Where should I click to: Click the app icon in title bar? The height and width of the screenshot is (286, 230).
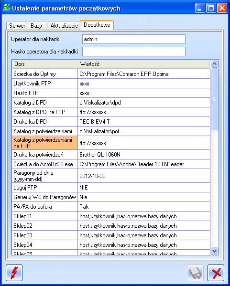point(6,8)
